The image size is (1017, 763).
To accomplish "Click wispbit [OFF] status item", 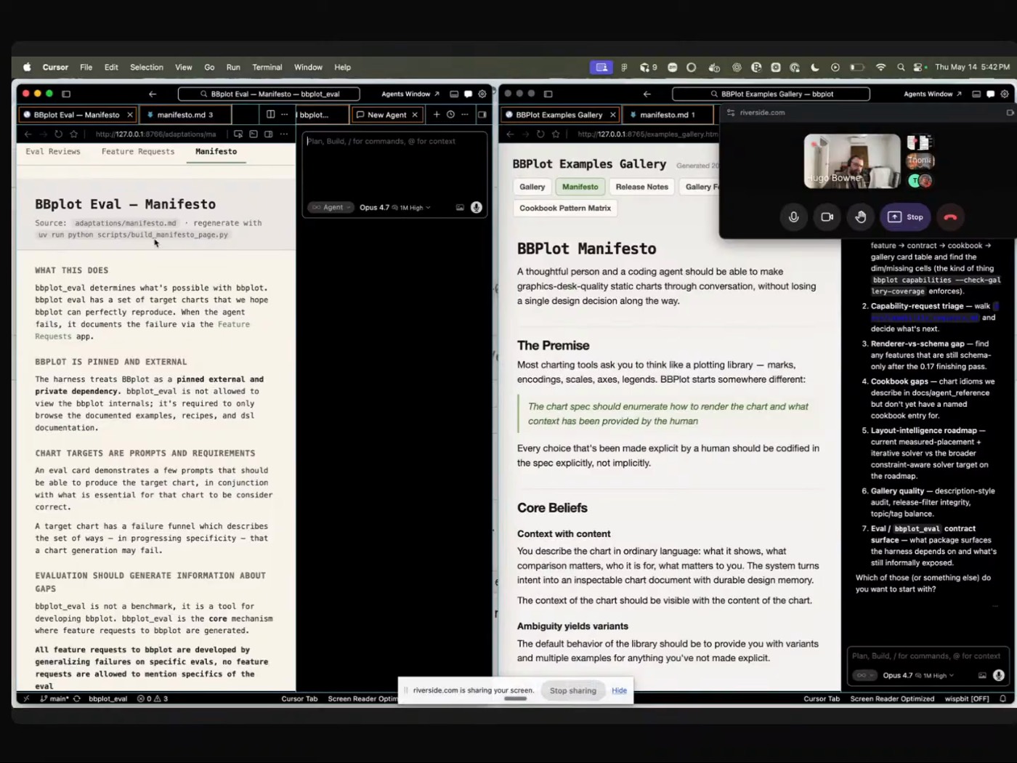I will click(966, 698).
